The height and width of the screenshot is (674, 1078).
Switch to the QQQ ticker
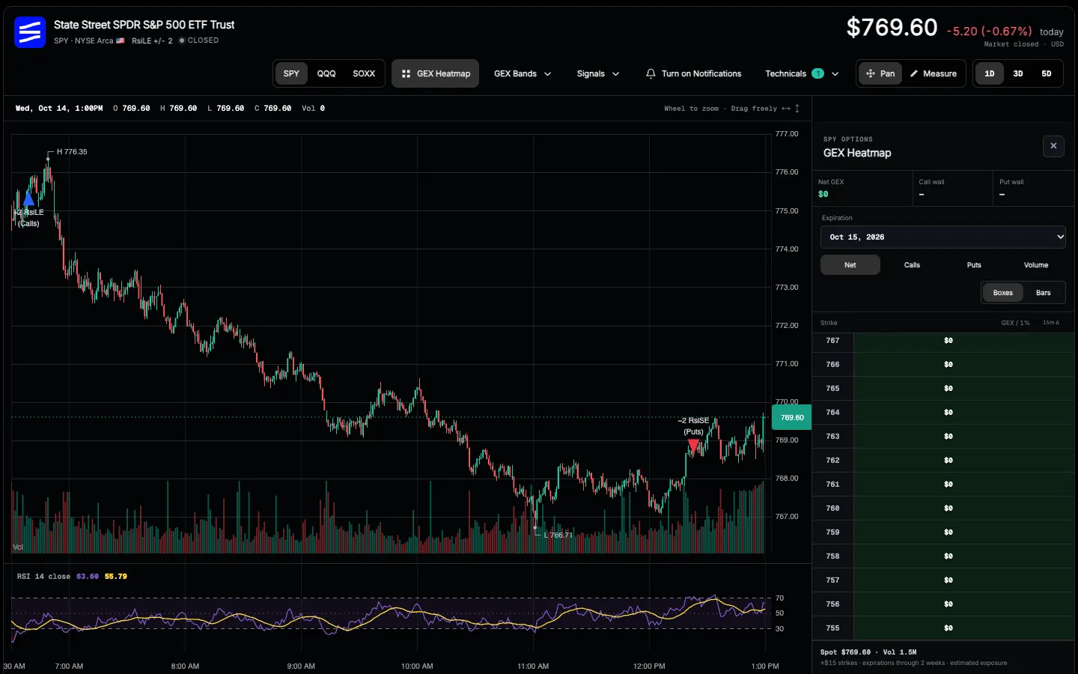[x=326, y=73]
